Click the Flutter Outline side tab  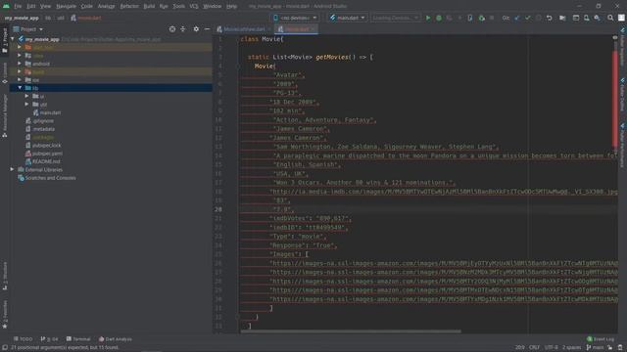623,95
